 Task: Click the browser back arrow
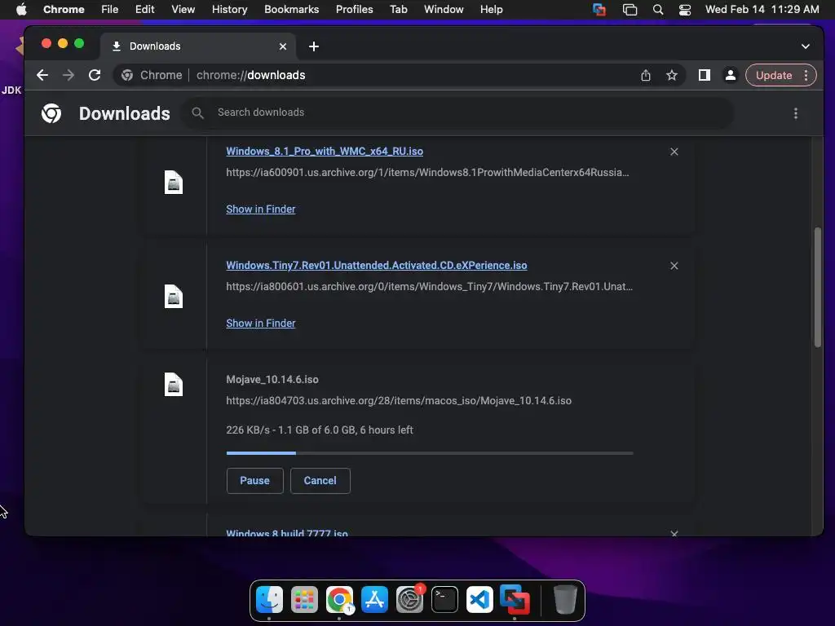coord(42,75)
